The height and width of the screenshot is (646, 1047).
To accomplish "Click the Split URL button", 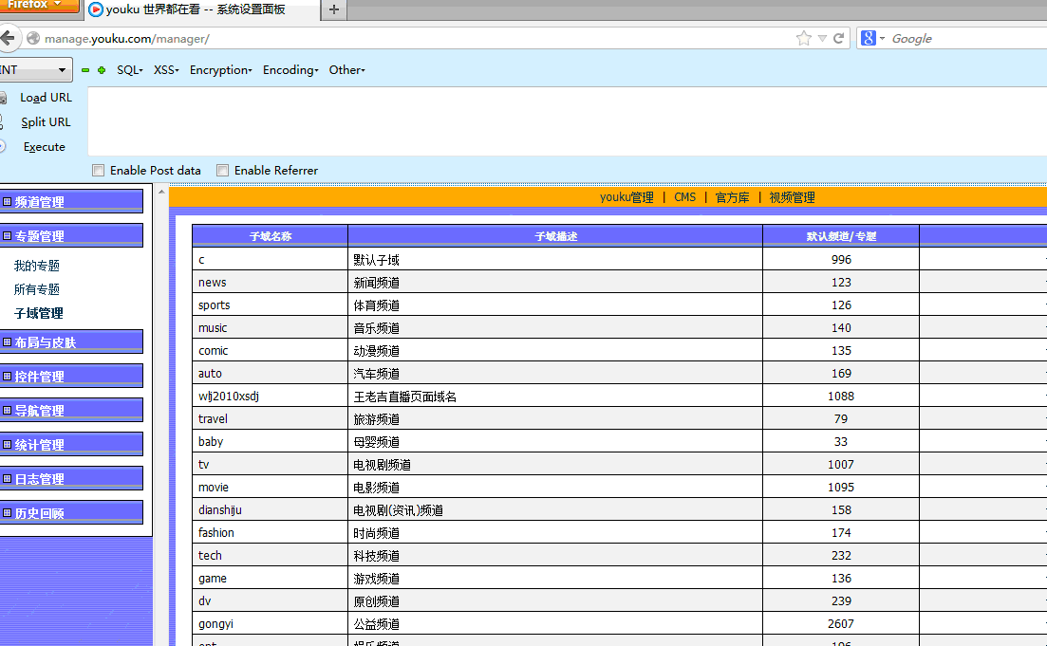I will click(x=46, y=122).
